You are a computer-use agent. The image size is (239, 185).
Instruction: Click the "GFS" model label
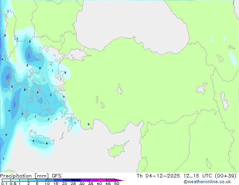click(x=57, y=176)
